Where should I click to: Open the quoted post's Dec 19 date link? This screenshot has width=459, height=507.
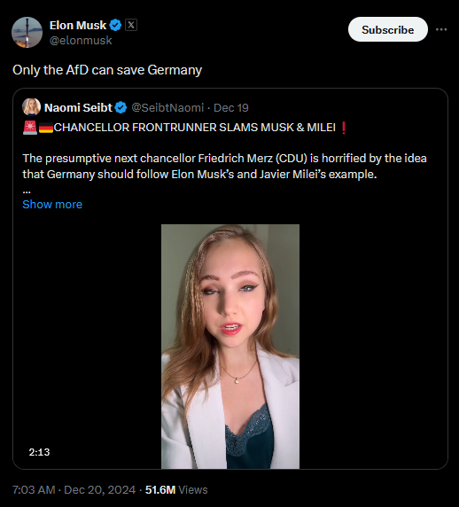[x=230, y=107]
